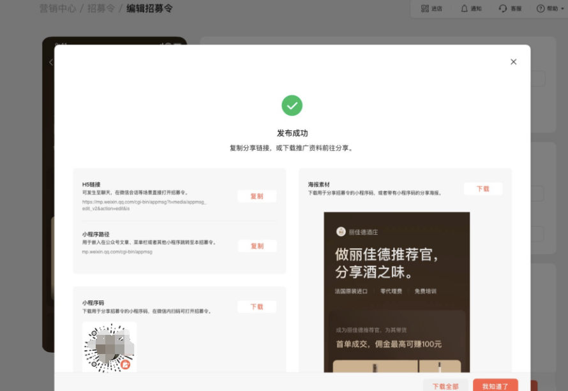Expand the 帮助 dropdown arrow
The image size is (568, 391).
coord(562,8)
